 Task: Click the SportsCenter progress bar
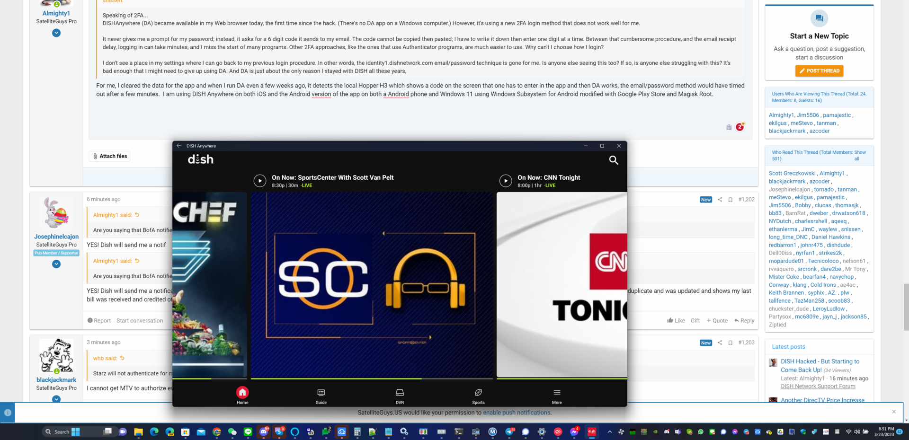click(372, 378)
